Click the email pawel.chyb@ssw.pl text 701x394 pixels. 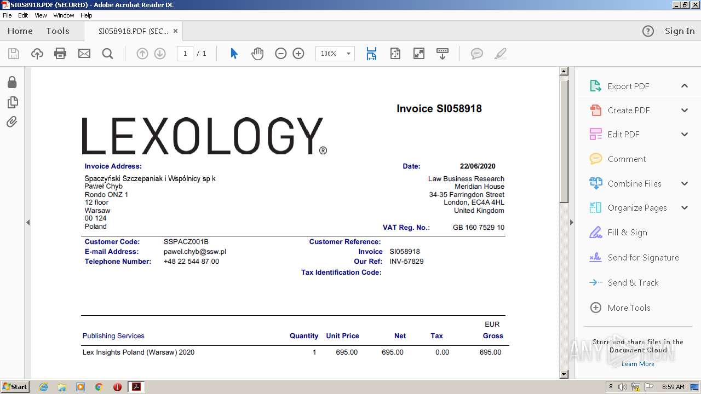click(x=195, y=252)
